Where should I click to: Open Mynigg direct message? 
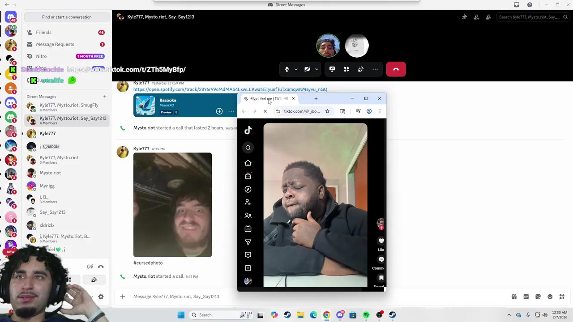pyautogui.click(x=67, y=186)
